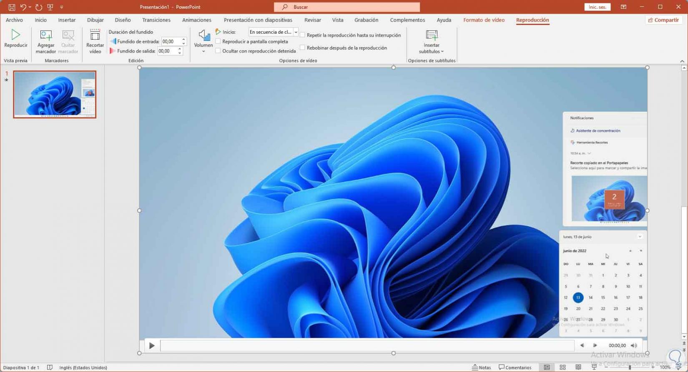This screenshot has height=372, width=688.
Task: Switch to the Animaciones tab
Action: pyautogui.click(x=197, y=20)
